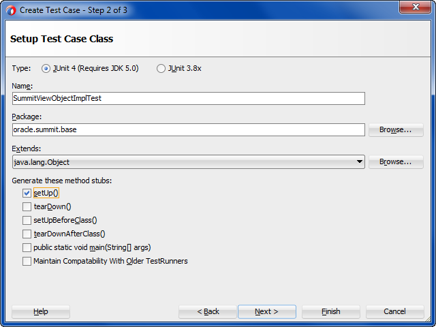Proceed with the Next button
The width and height of the screenshot is (436, 327).
[x=266, y=312]
